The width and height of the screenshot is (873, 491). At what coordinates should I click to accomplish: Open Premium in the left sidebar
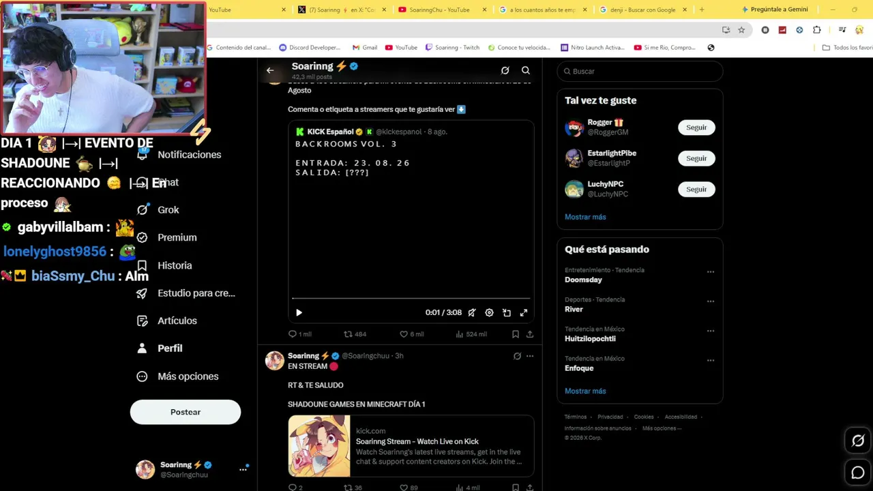coord(166,237)
